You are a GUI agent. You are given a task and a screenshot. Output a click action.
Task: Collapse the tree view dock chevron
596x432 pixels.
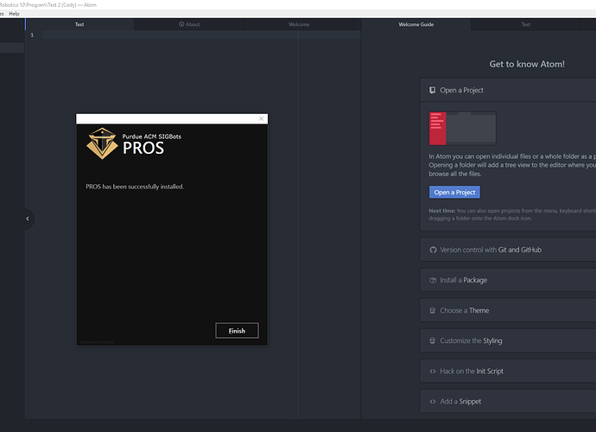coord(28,219)
